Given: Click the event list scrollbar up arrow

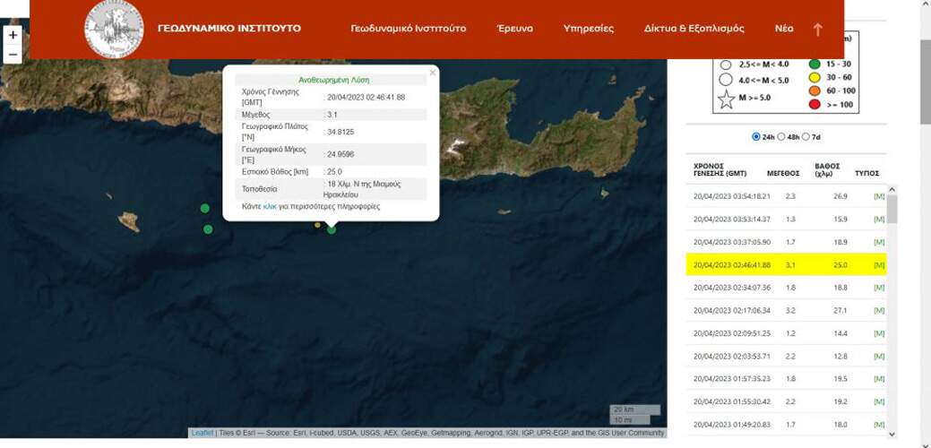Looking at the screenshot, I should tap(892, 191).
